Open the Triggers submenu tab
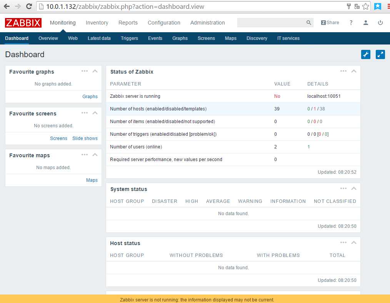The height and width of the screenshot is (303, 390). 129,38
